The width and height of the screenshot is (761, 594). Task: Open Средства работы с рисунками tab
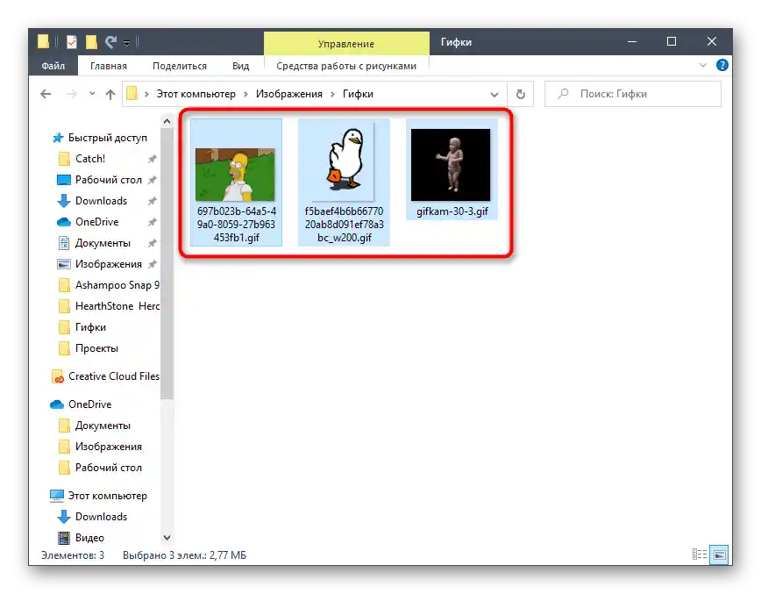pyautogui.click(x=346, y=66)
